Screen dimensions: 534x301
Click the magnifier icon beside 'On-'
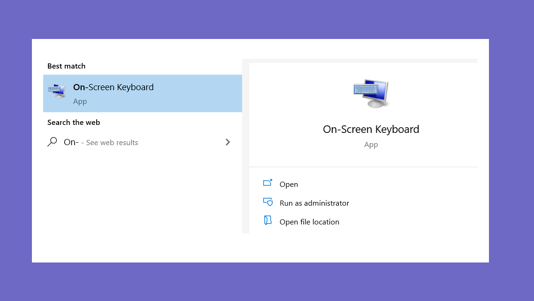tap(52, 142)
